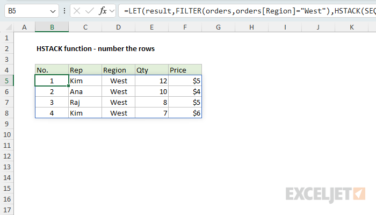
Task: Click the $4 price cell
Action: point(185,92)
